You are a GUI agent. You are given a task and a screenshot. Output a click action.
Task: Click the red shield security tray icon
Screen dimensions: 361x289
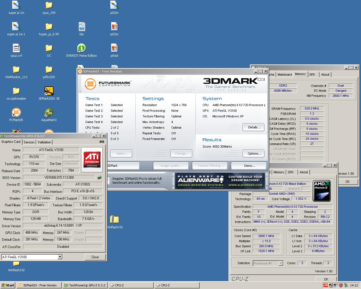coord(341,285)
